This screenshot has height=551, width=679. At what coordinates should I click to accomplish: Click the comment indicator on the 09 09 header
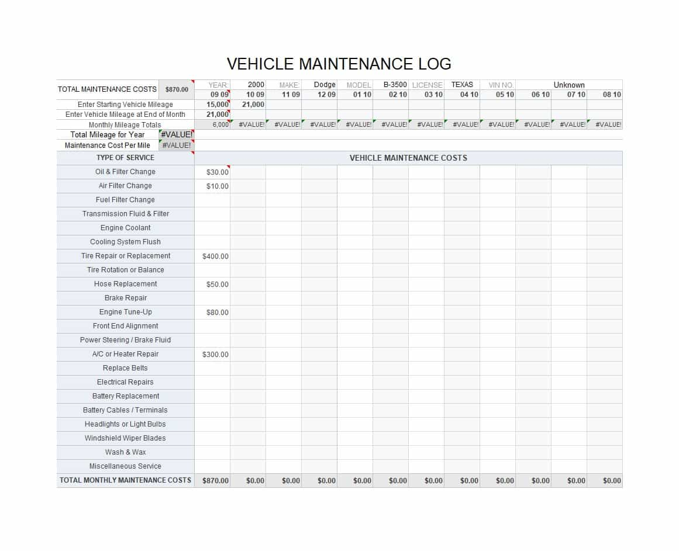pyautogui.click(x=229, y=91)
